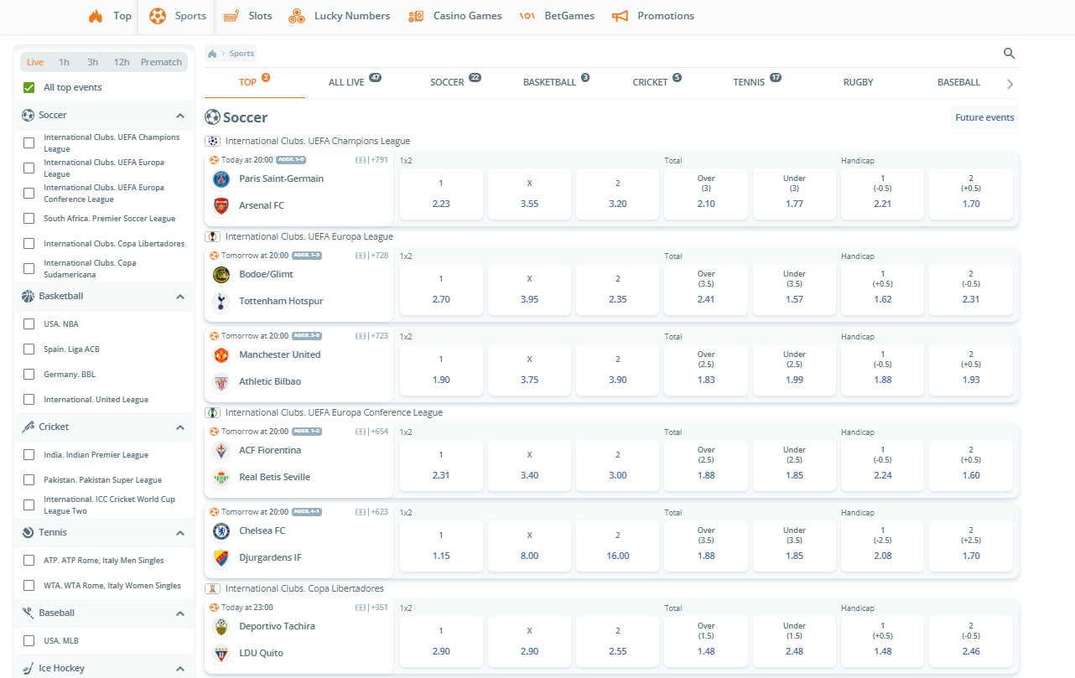Bet on PSG win at 2.23
Viewport: 1075px width, 678px height.
441,194
